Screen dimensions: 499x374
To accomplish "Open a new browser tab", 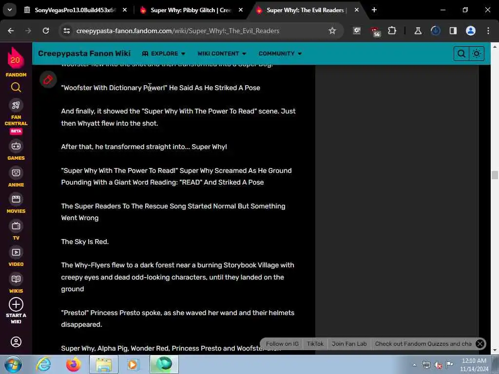I will click(x=374, y=10).
